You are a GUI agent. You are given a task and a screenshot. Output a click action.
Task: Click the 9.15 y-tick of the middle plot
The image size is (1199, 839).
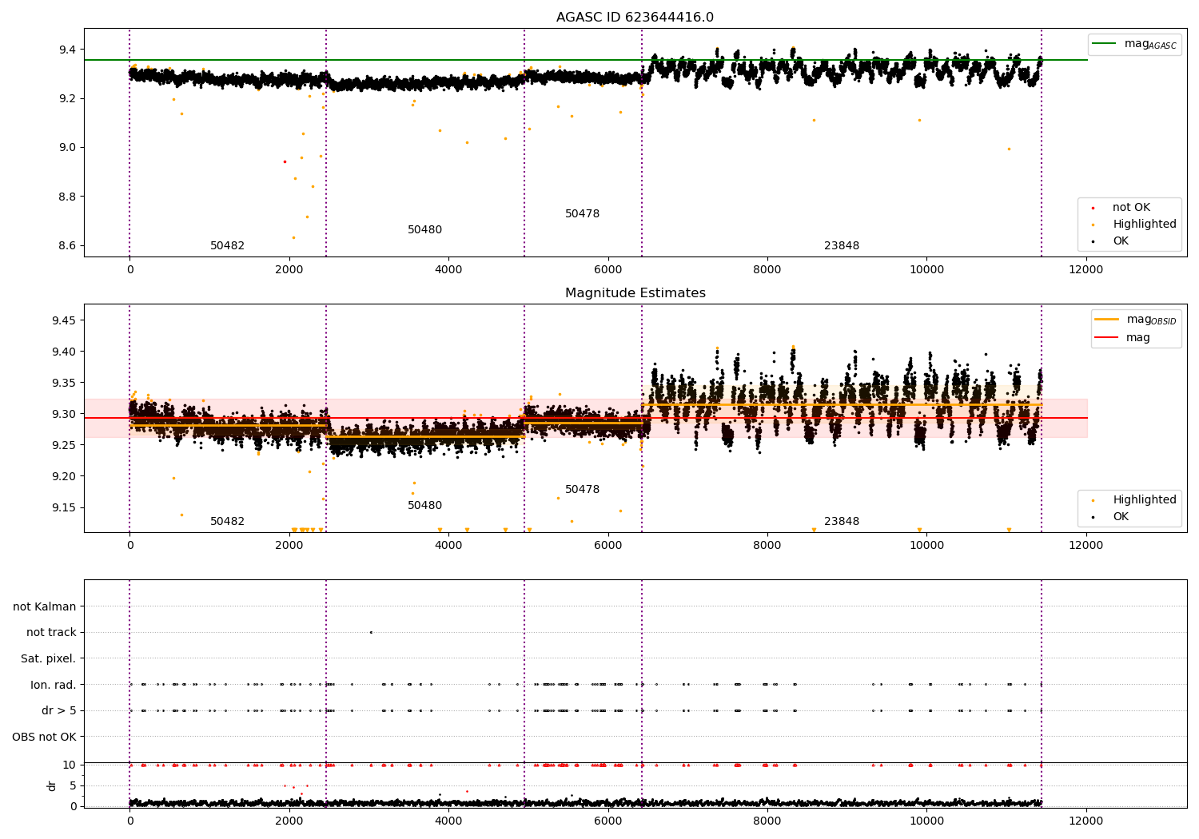pos(64,507)
